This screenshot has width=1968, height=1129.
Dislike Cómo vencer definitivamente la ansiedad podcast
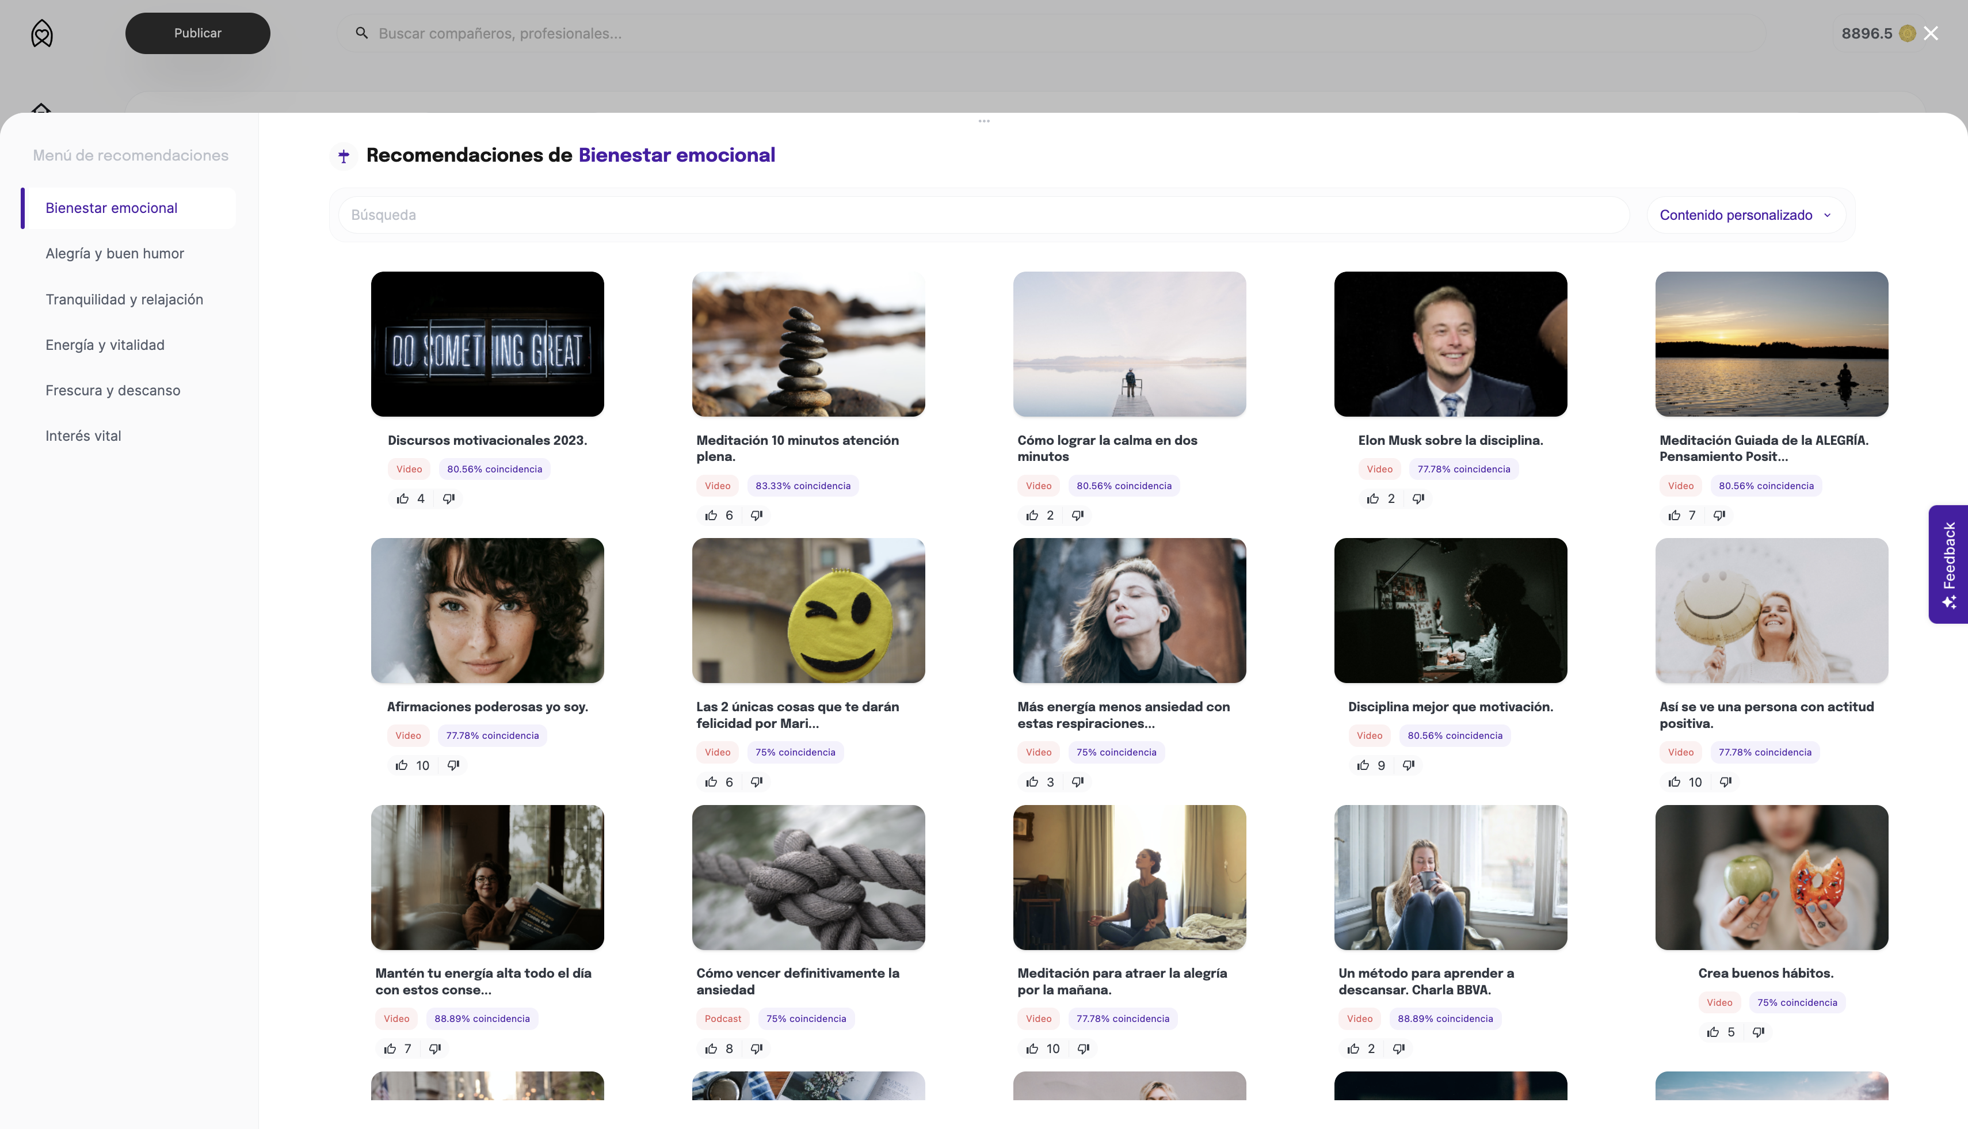[757, 1048]
